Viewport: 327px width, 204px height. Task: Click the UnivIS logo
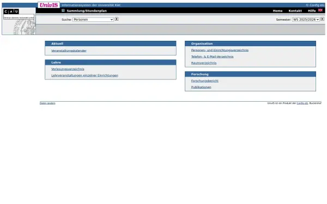coord(49,5)
